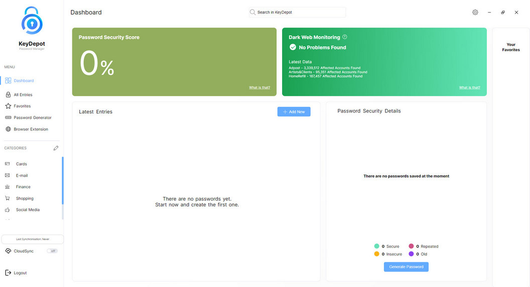530x287 pixels.
Task: Click the E-mail envelope icon
Action: tap(8, 176)
